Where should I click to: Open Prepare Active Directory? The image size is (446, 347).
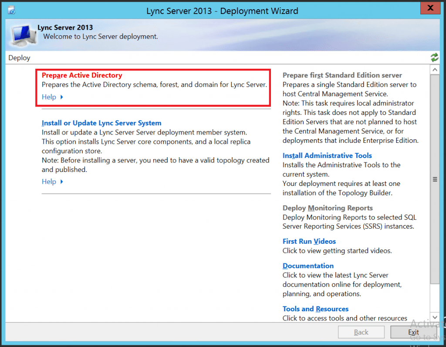pyautogui.click(x=81, y=75)
